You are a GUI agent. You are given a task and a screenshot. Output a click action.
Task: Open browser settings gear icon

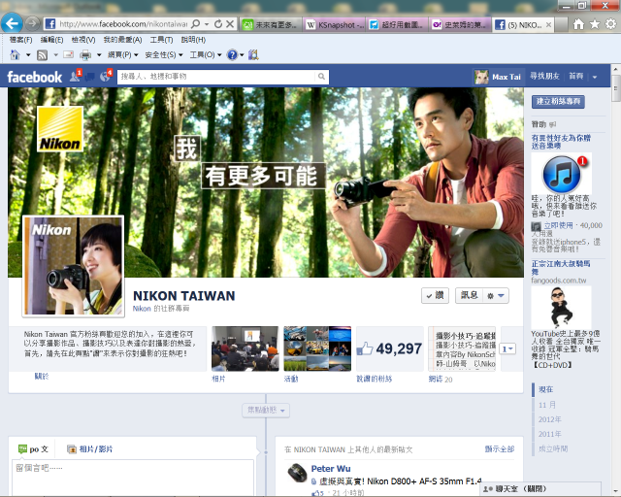(610, 24)
